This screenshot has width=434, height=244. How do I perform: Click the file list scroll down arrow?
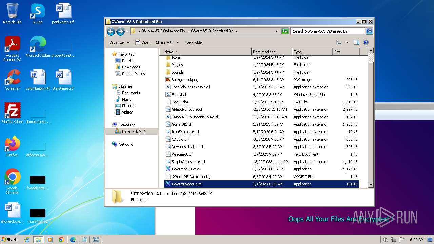point(371,185)
